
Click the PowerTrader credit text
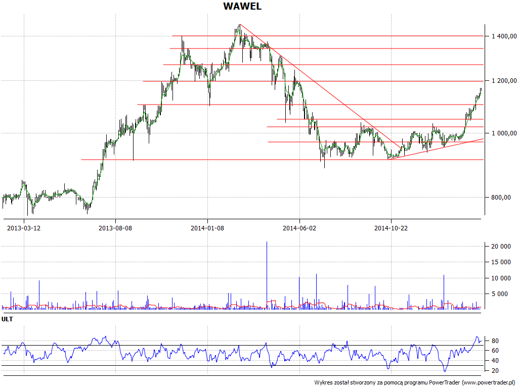click(x=415, y=382)
